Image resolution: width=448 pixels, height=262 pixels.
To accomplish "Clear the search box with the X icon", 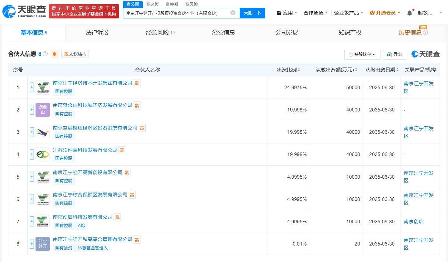I will (233, 13).
